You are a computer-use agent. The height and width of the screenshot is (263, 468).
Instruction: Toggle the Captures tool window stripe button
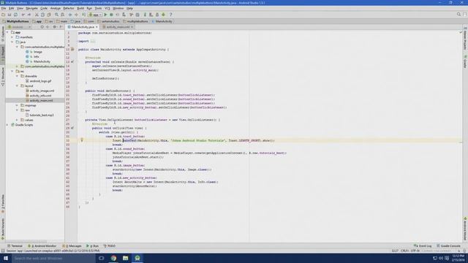click(3, 34)
